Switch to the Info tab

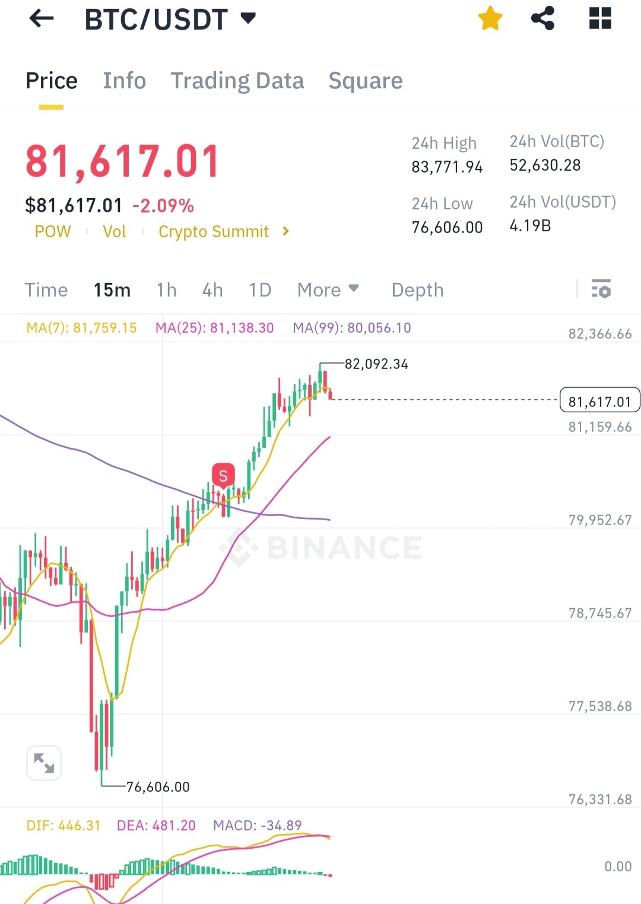(124, 81)
